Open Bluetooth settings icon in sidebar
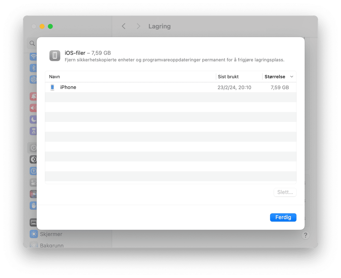The height and width of the screenshot is (278, 341). (33, 68)
